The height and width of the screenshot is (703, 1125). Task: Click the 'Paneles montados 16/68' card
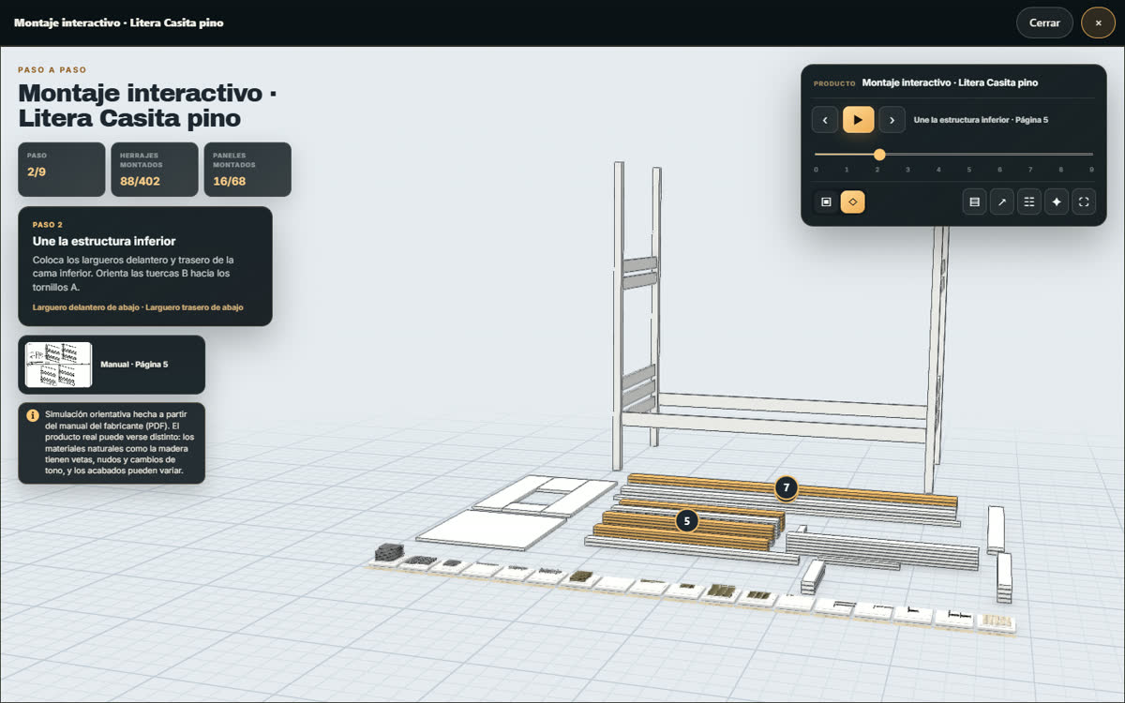pyautogui.click(x=247, y=170)
